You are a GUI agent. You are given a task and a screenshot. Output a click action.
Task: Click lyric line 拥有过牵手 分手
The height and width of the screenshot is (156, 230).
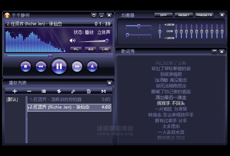(x=171, y=121)
